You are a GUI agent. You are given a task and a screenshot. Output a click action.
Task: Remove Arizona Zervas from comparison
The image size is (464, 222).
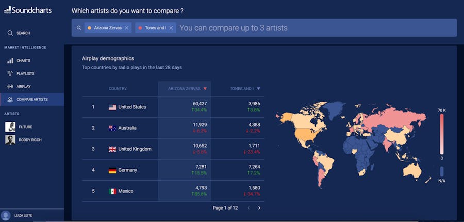(x=127, y=28)
